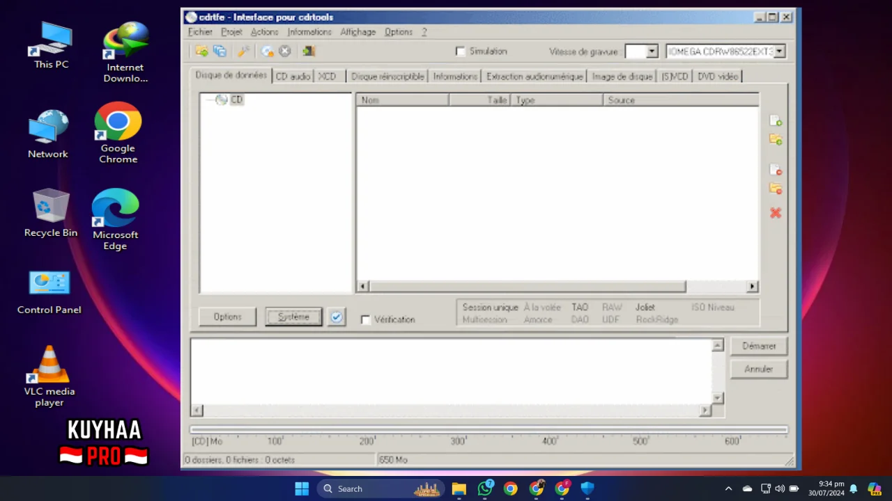Sort the file list by Source column
The height and width of the screenshot is (501, 892).
pos(681,100)
